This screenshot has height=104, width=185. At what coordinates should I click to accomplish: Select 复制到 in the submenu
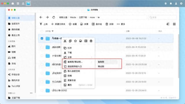tap(107, 62)
